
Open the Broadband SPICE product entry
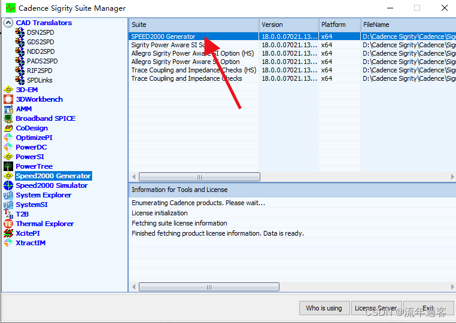[45, 118]
